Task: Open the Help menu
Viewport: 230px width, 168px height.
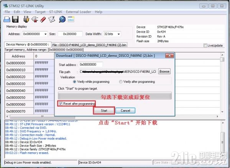Action: tap(99, 12)
